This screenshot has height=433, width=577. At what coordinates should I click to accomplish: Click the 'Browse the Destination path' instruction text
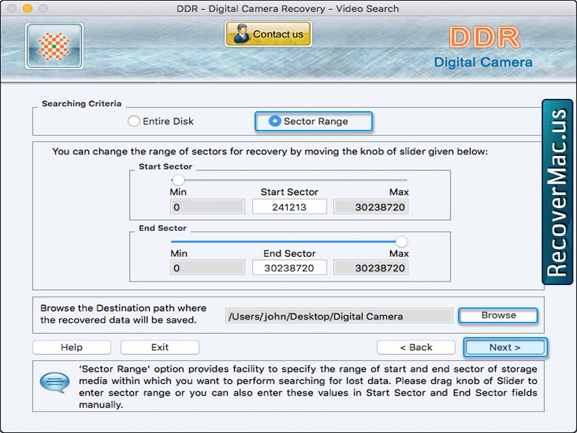click(123, 314)
